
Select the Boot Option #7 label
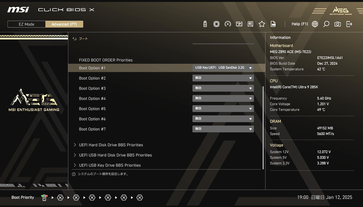[92, 129]
